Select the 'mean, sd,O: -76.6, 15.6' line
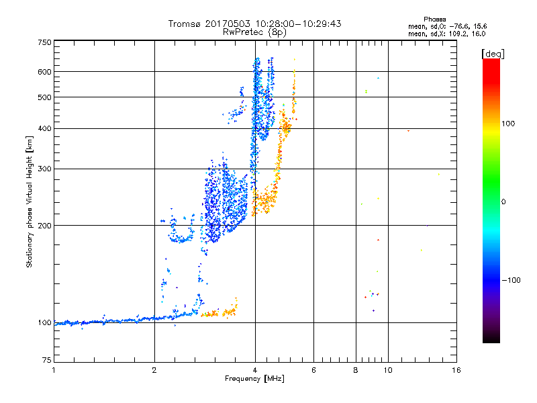537x403 pixels. coord(447,26)
